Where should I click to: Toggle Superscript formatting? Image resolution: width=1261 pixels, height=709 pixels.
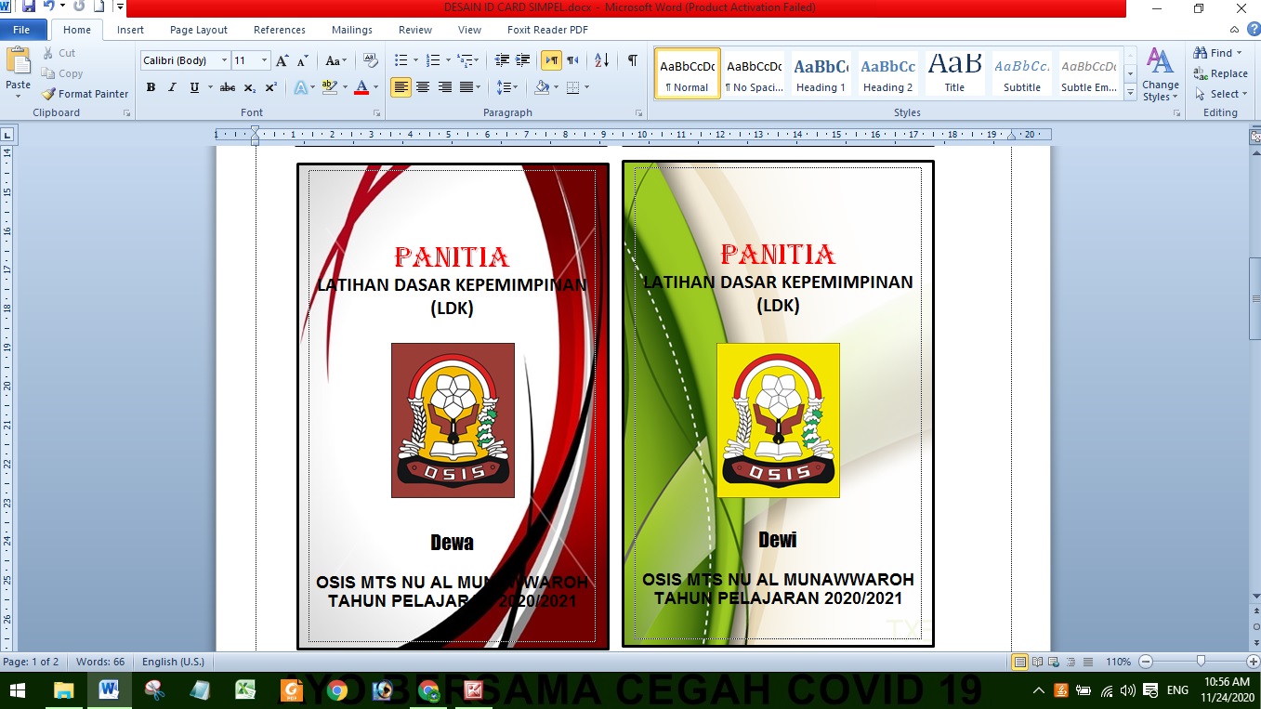tap(270, 87)
